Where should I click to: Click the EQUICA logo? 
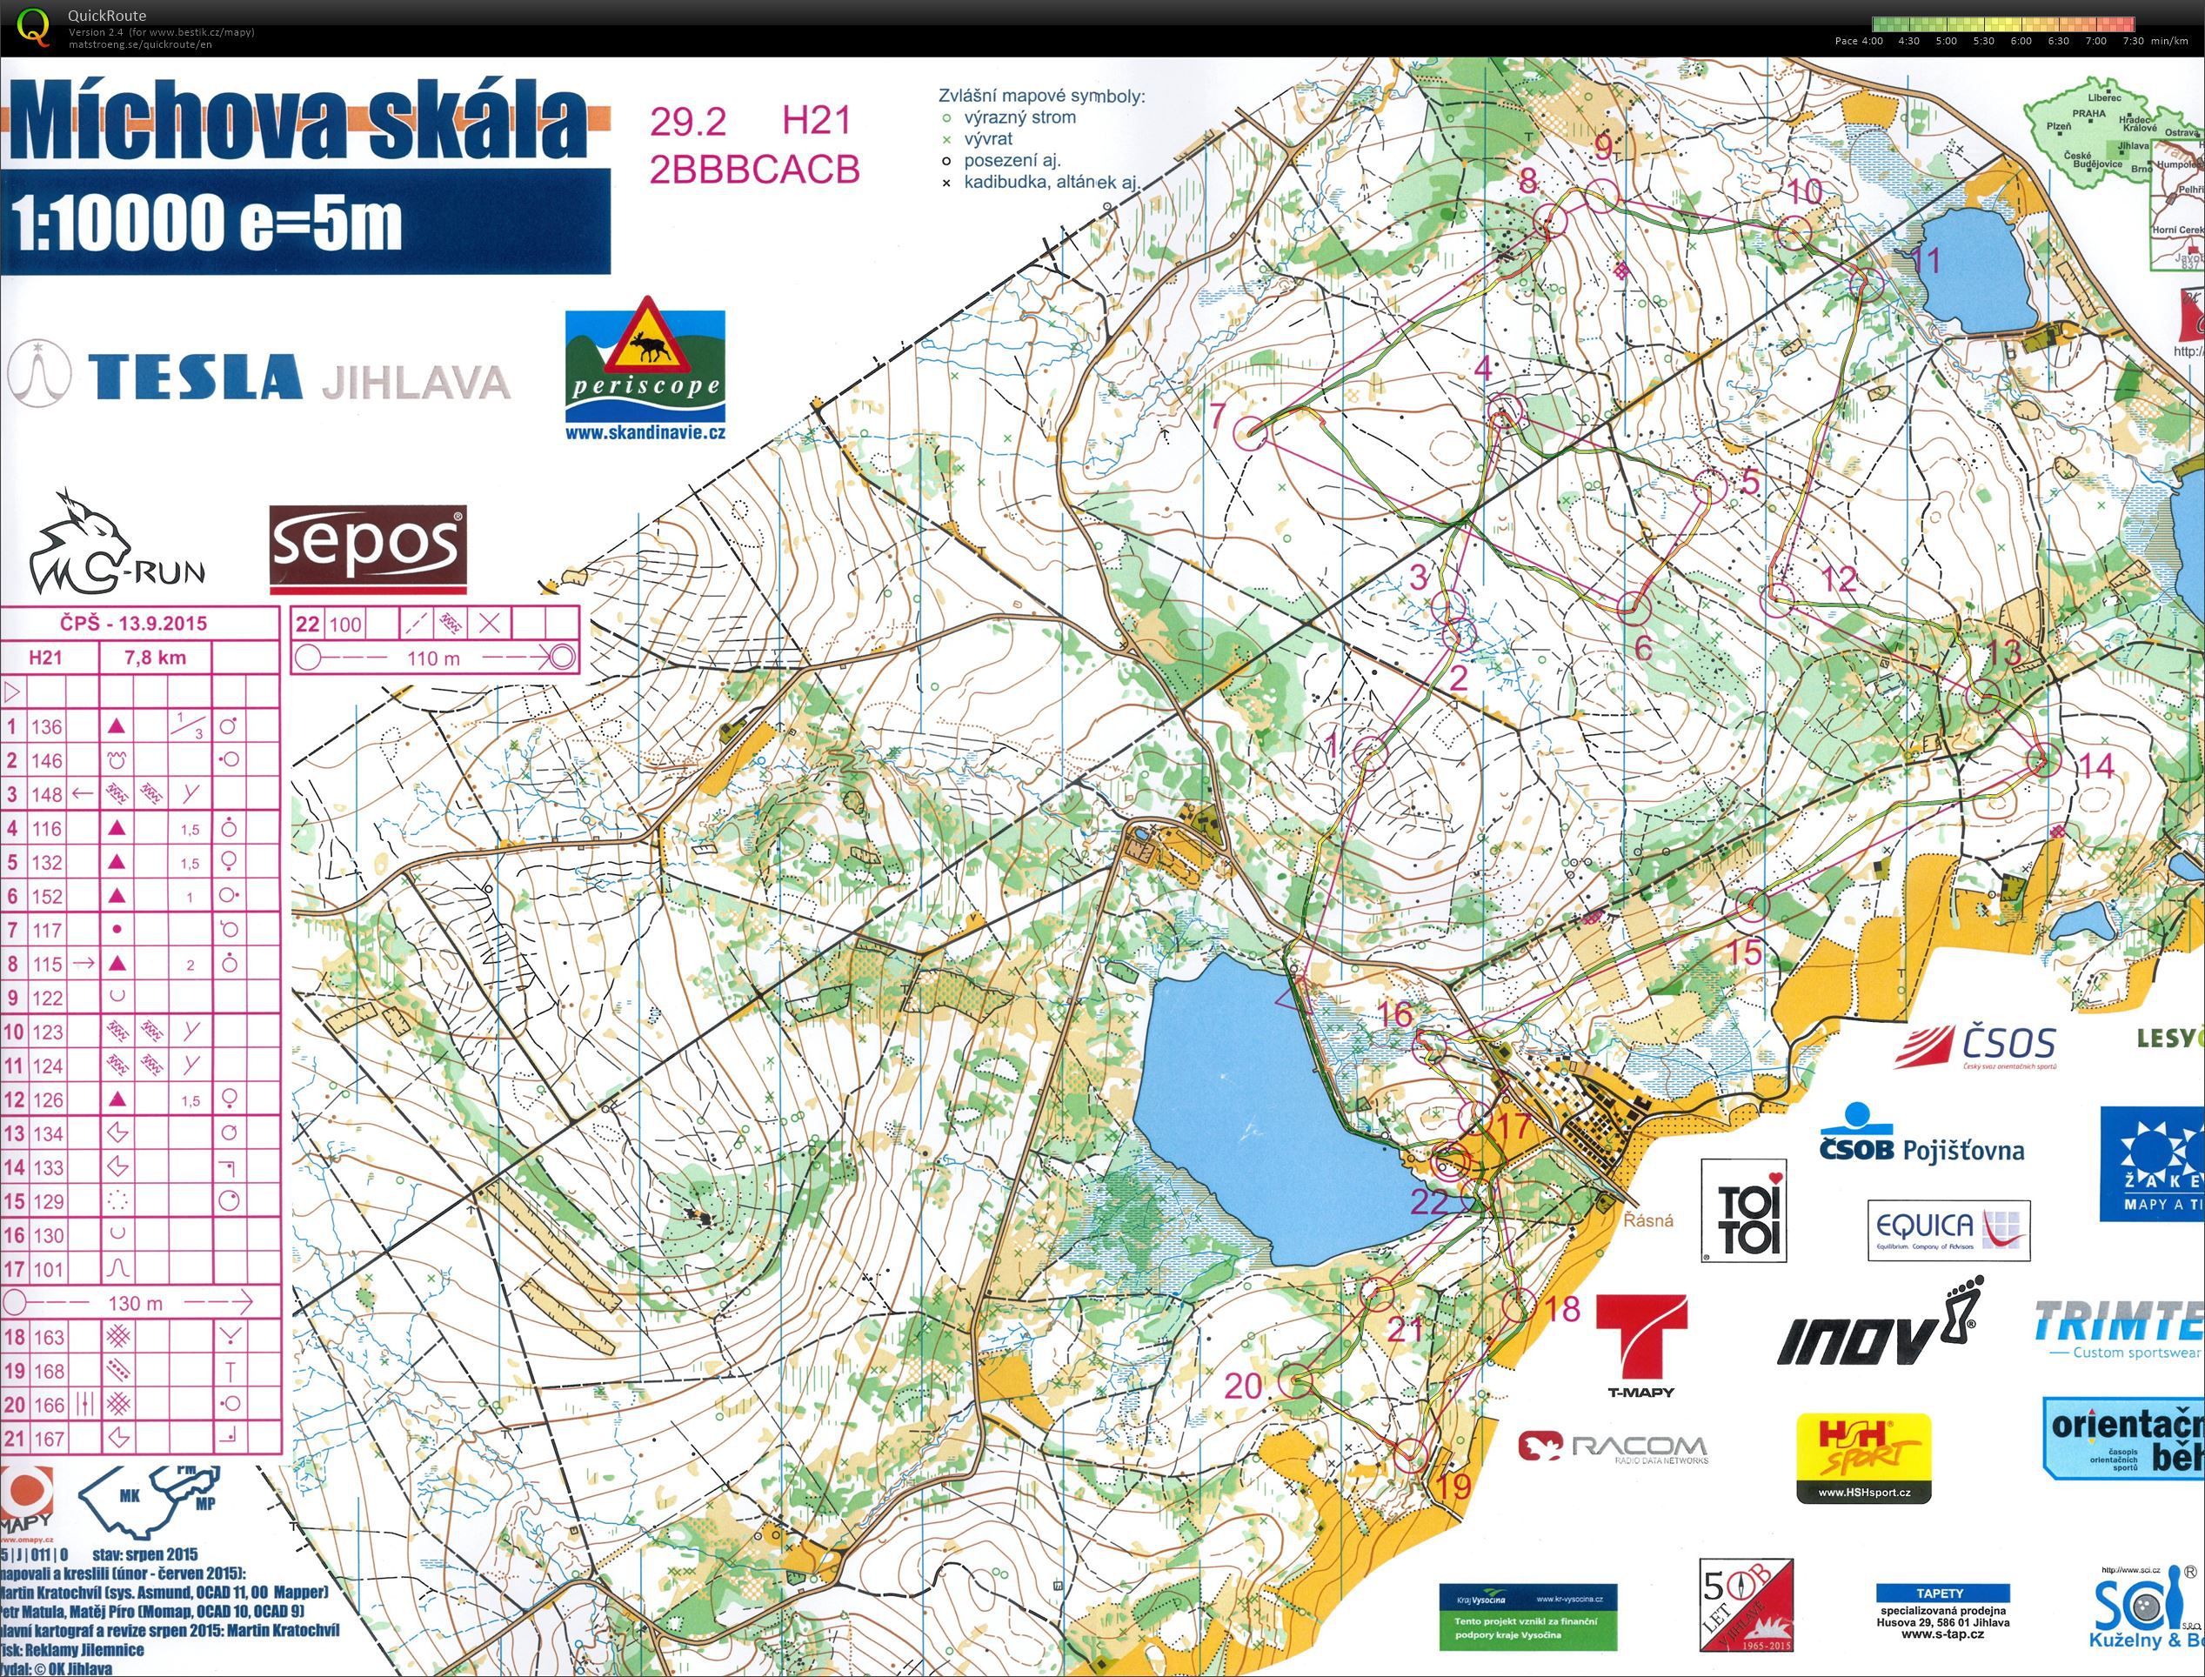coord(1948,1229)
